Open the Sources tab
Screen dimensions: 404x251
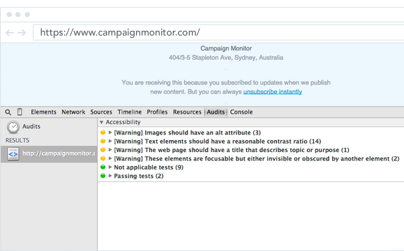[101, 112]
